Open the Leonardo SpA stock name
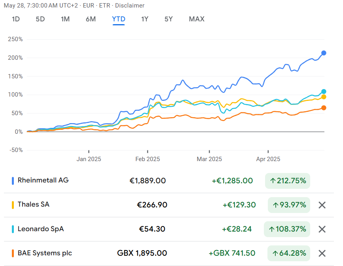The height and width of the screenshot is (266, 343). (x=41, y=229)
